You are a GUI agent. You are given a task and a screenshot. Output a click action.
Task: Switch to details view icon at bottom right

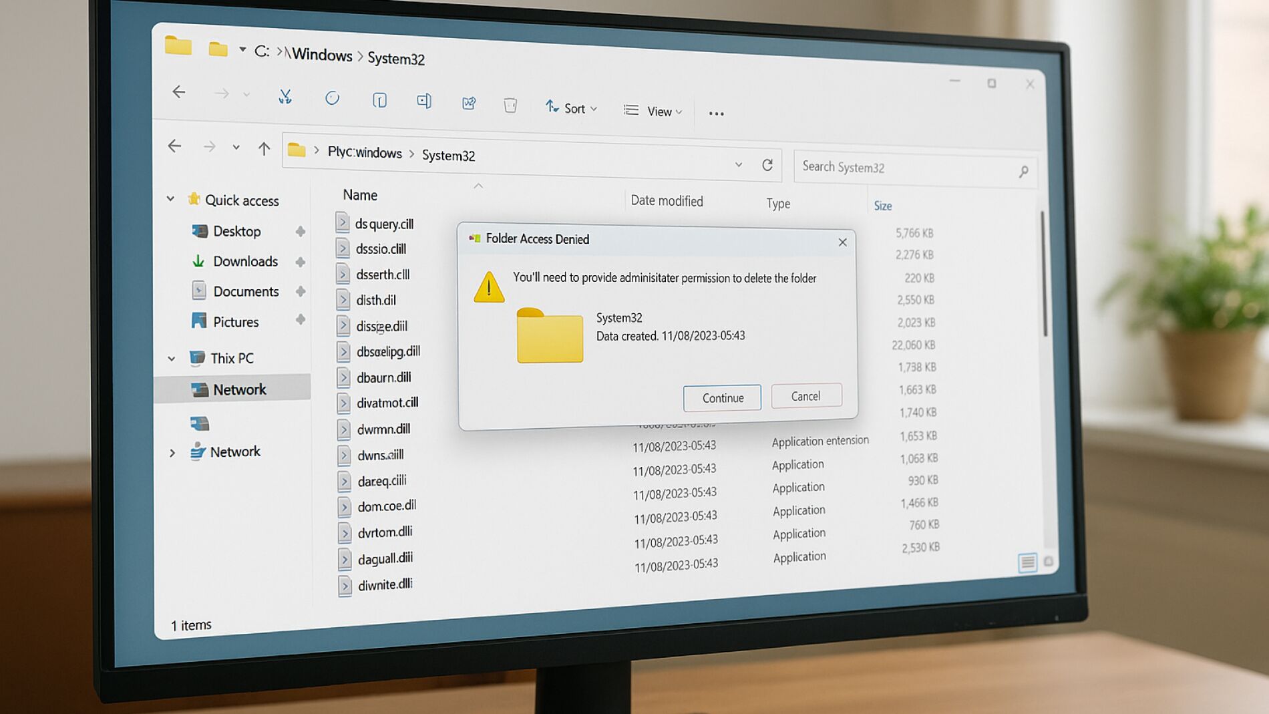point(1027,562)
